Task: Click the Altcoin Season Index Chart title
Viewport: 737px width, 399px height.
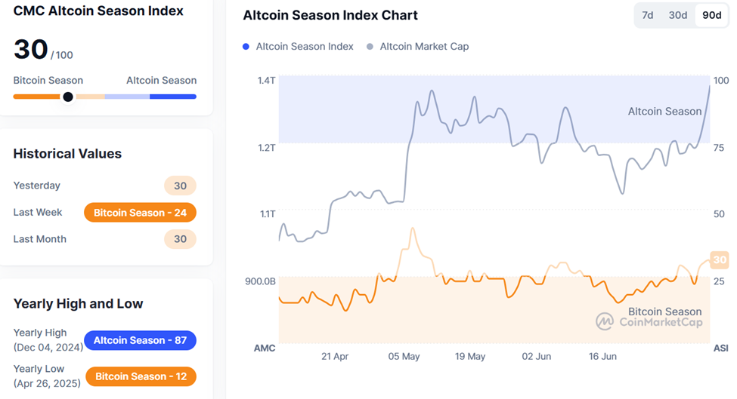Action: (330, 16)
